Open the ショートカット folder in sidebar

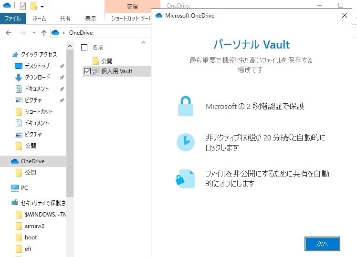pyautogui.click(x=39, y=111)
